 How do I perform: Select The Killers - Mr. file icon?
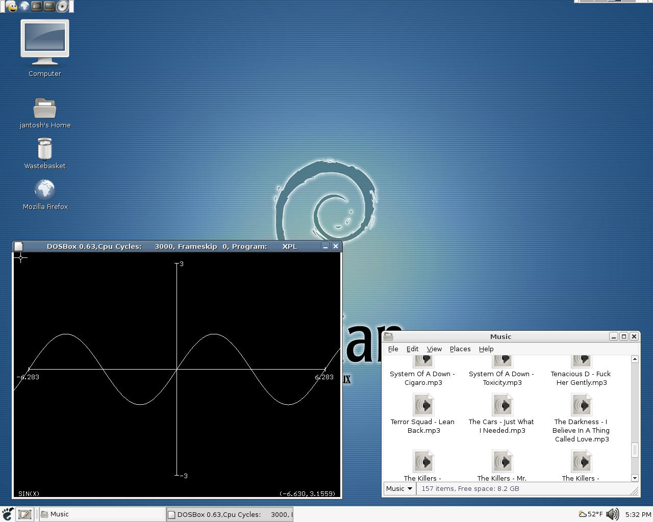[503, 461]
